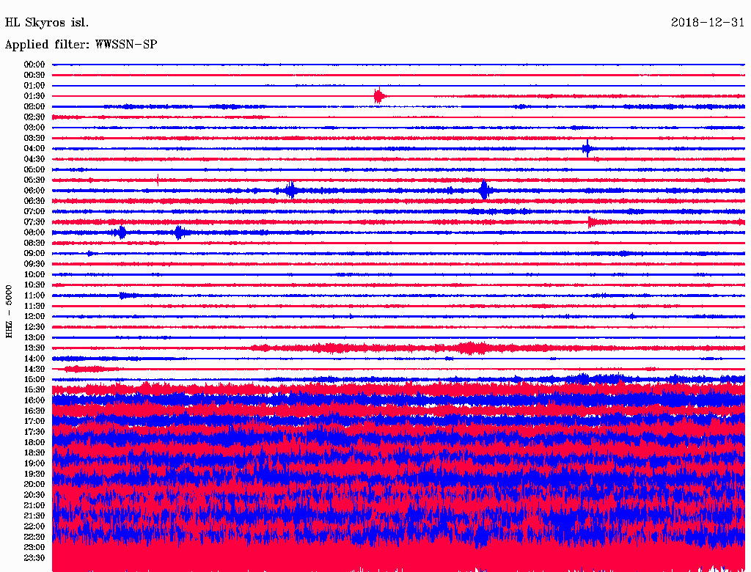Screen dimensions: 751x572
Task: Select the 15:30 time label
Action: point(34,390)
